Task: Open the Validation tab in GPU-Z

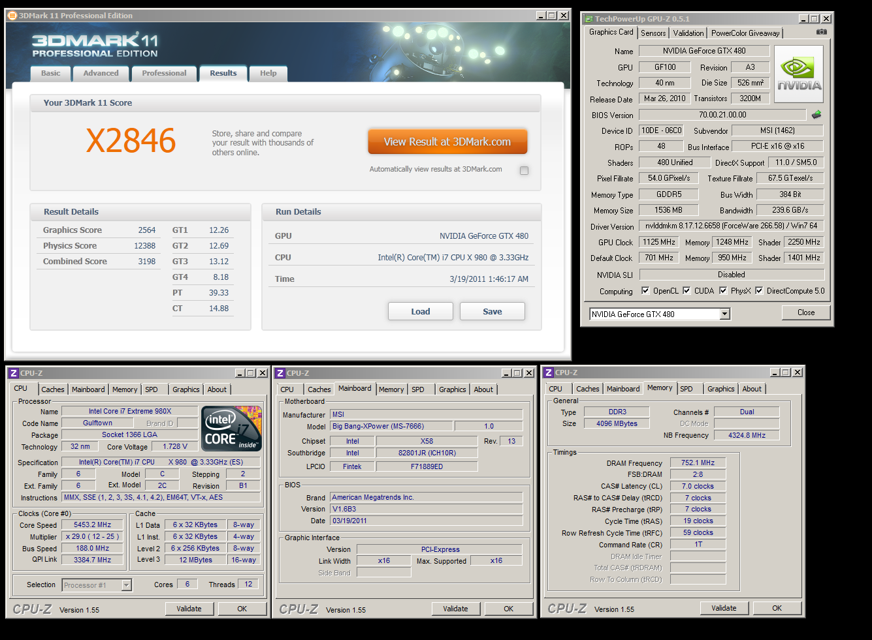Action: coord(688,33)
